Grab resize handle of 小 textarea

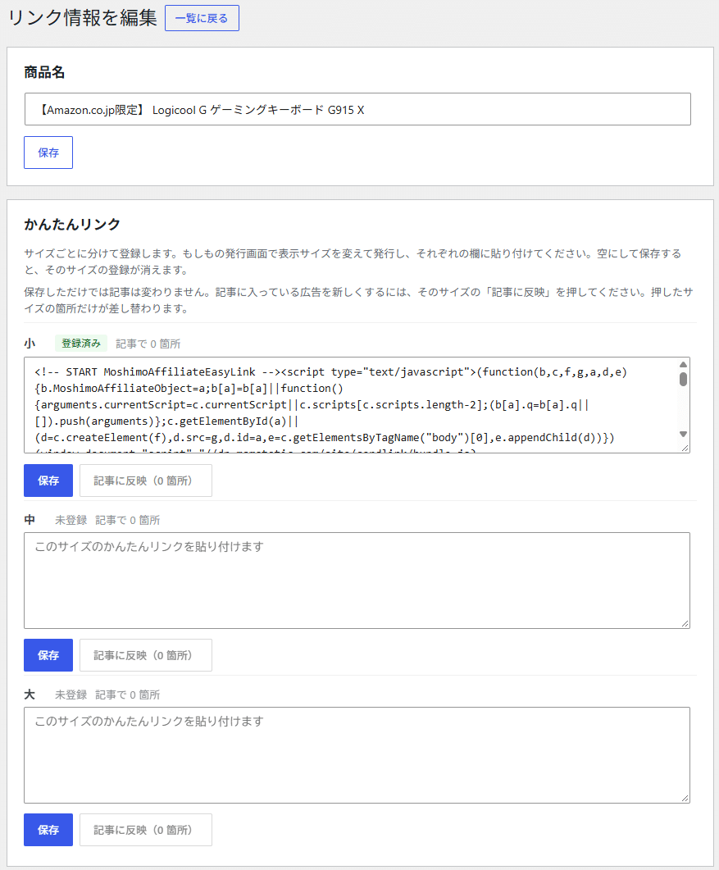pyautogui.click(x=685, y=448)
